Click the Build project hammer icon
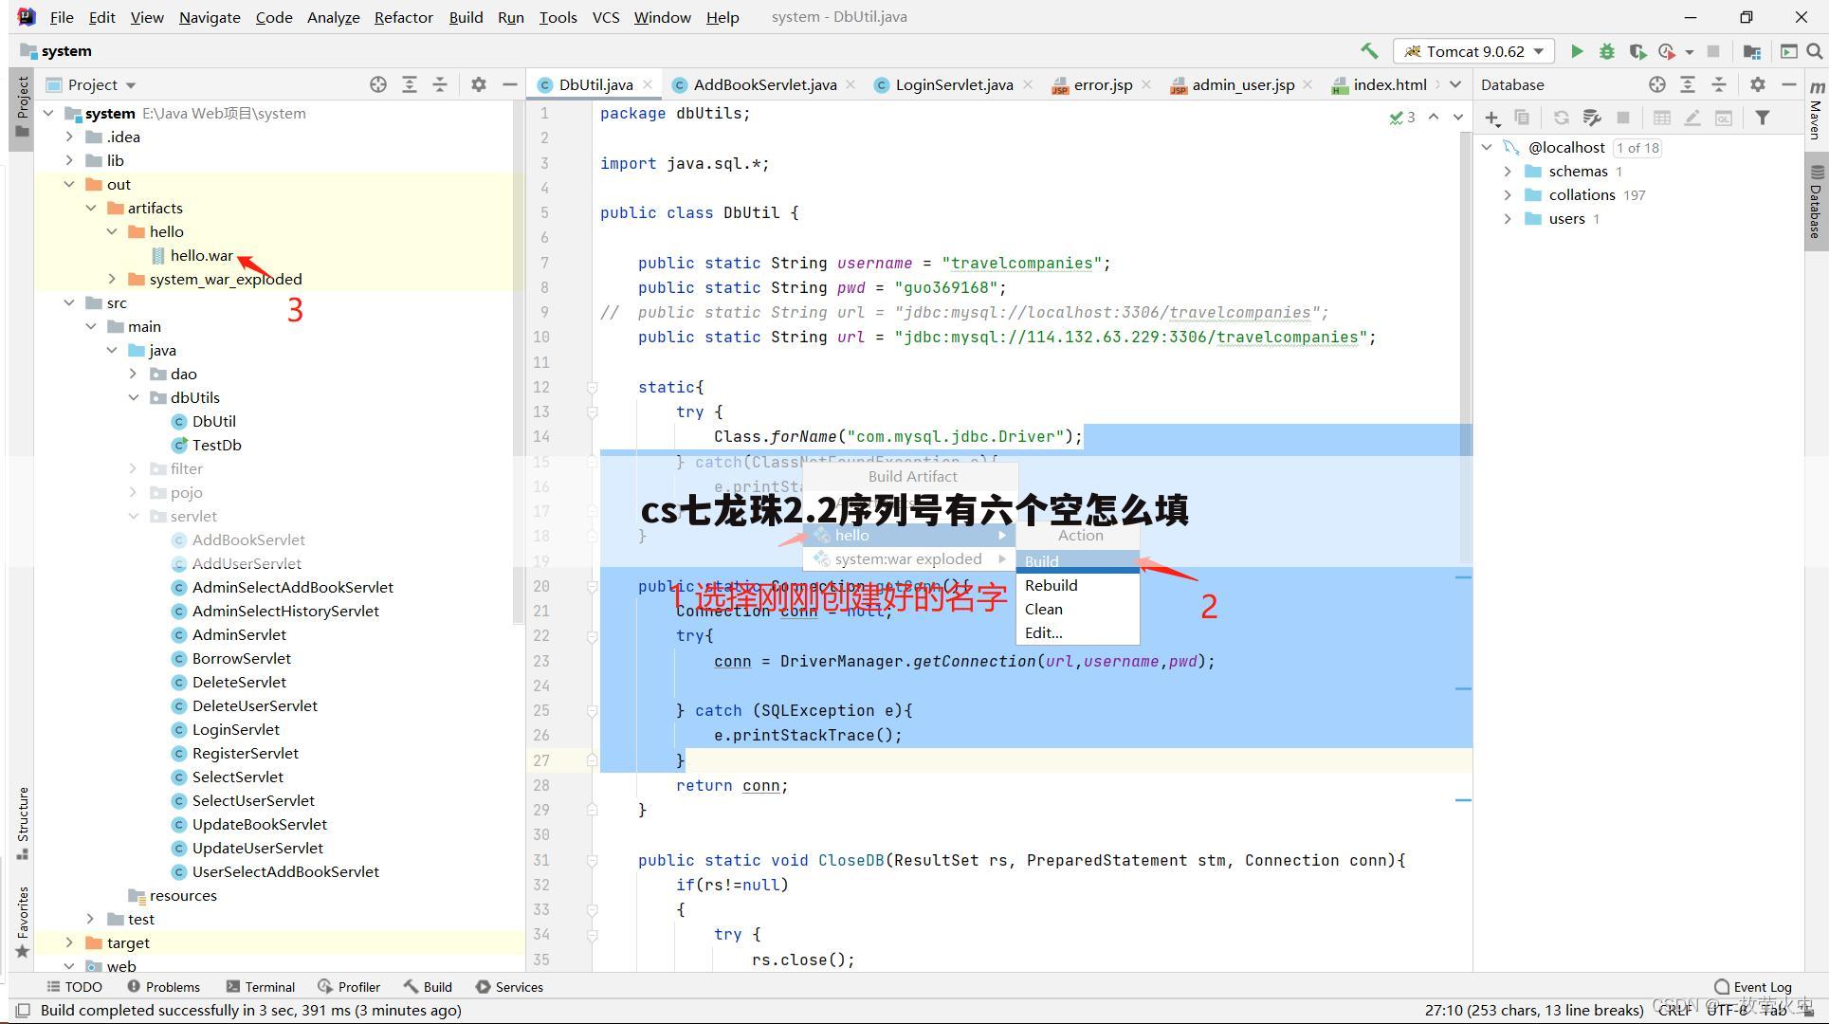 1368,51
